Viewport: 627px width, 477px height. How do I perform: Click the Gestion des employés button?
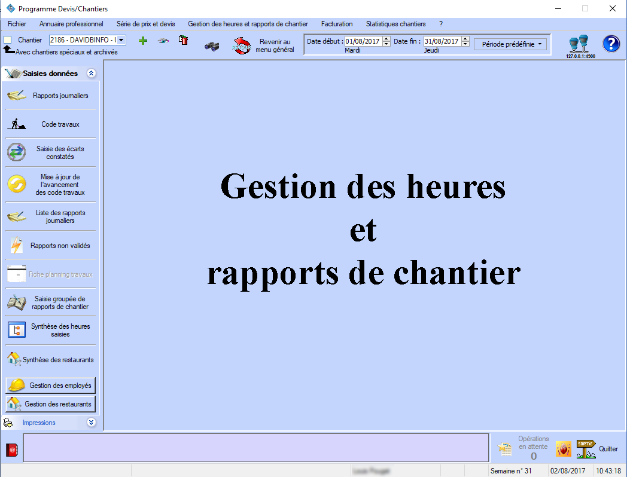(x=51, y=386)
